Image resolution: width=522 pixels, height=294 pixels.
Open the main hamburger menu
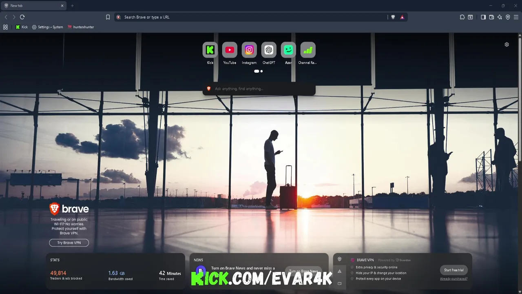[x=516, y=17]
